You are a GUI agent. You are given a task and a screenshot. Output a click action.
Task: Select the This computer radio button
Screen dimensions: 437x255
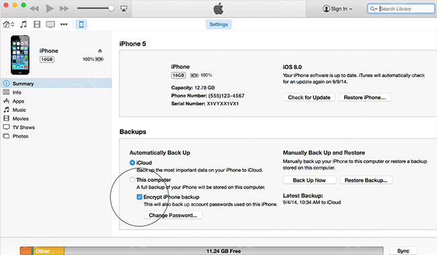(x=132, y=180)
